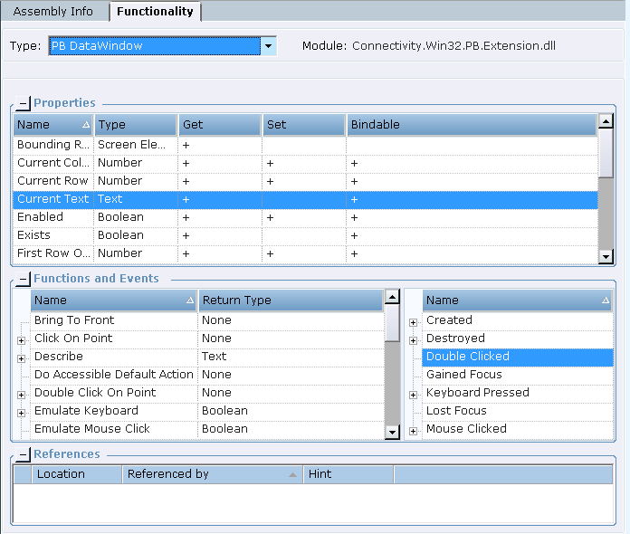The height and width of the screenshot is (534, 630).
Task: Expand the Describe function row
Action: (22, 358)
